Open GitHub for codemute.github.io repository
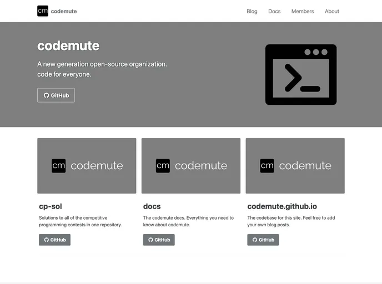Screen dimensions: 382x284 pos(263,240)
